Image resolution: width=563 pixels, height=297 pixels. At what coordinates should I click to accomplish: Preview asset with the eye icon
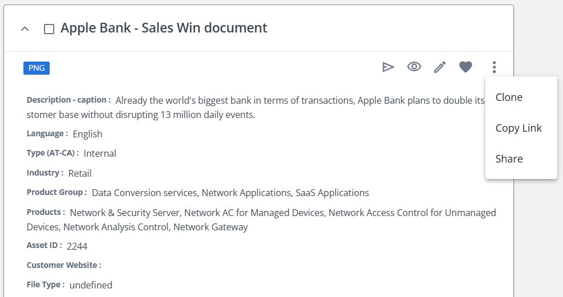414,67
